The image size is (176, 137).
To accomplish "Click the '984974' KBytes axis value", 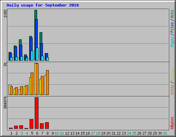I will tap(5, 103).
